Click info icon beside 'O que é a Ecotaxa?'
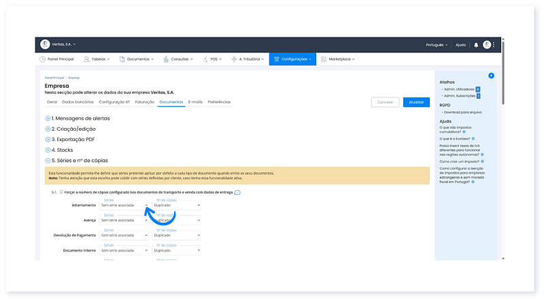The height and width of the screenshot is (301, 544). [473, 138]
